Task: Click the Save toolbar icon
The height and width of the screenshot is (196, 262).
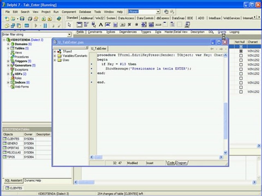Action: pos(22,19)
